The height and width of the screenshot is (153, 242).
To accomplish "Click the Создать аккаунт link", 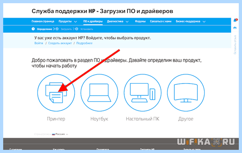I will [x=60, y=43].
